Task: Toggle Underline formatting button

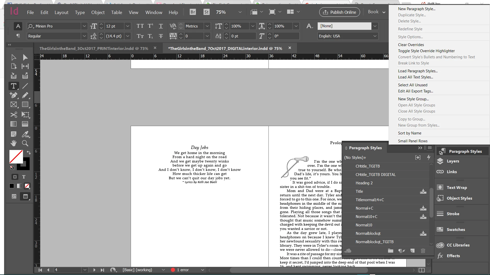Action: (161, 26)
